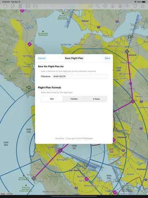This screenshot has width=148, height=198.
Task: Click the globe icon in toolbar
Action: [x=120, y=6]
